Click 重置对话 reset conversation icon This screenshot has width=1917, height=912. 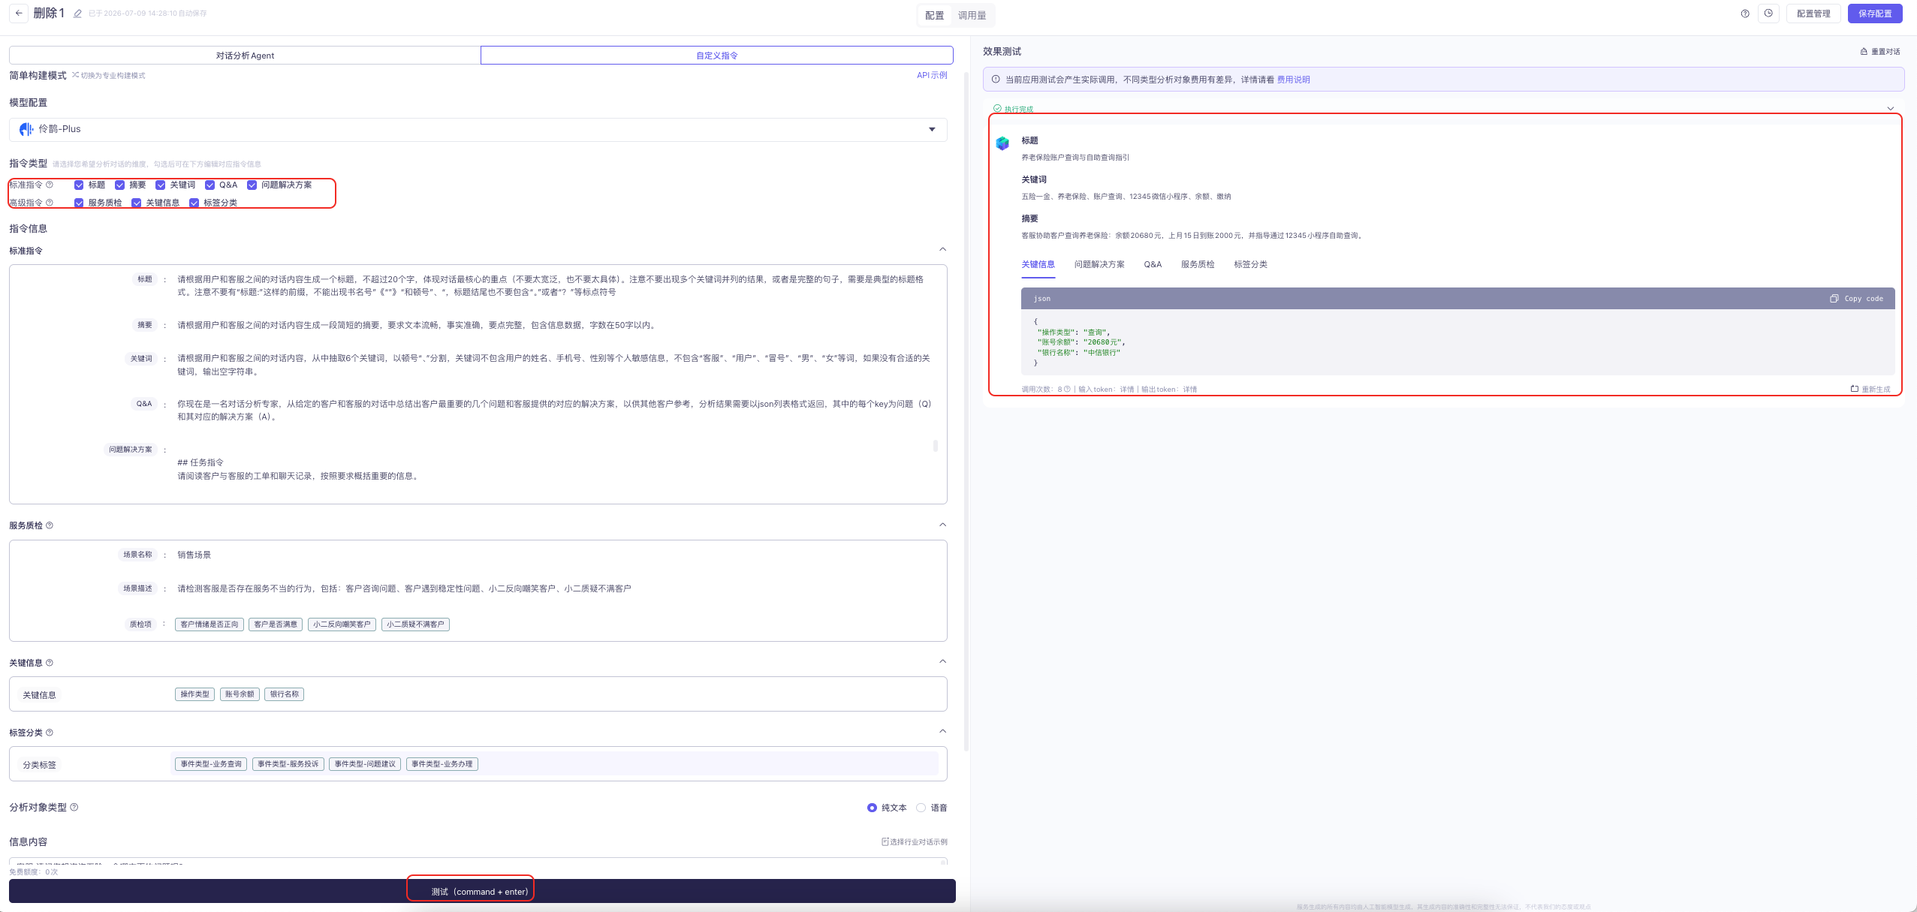[x=1864, y=52]
